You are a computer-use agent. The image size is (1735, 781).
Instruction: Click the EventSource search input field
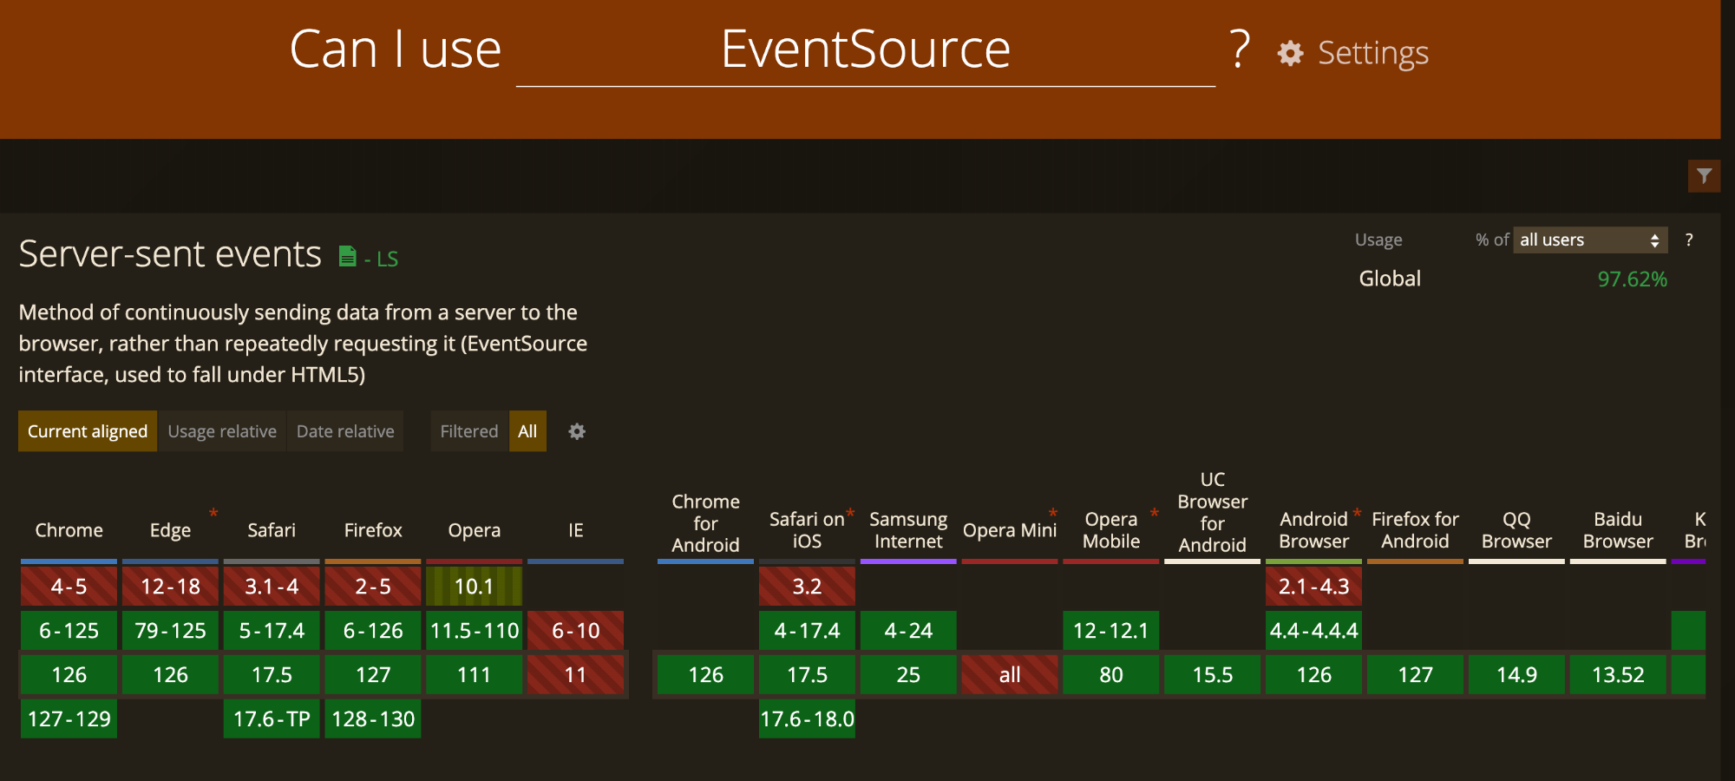[x=866, y=50]
